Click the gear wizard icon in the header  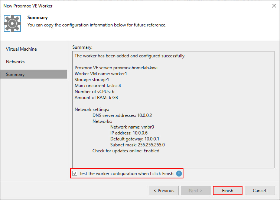(x=12, y=23)
